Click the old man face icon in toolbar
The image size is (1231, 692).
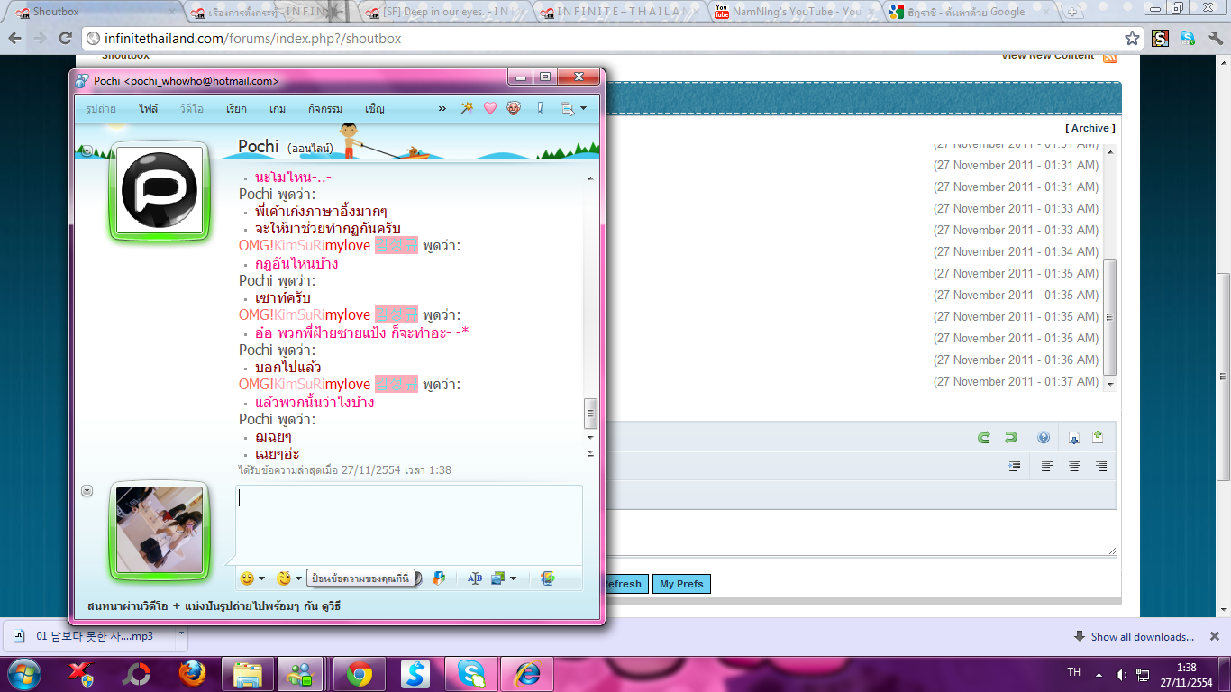(514, 108)
